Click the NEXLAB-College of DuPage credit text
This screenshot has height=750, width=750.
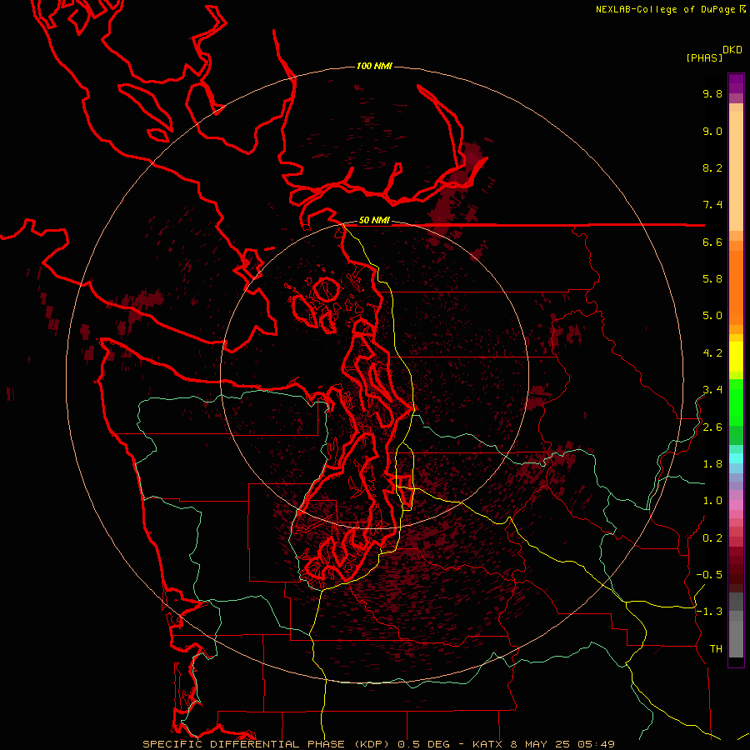[x=666, y=9]
